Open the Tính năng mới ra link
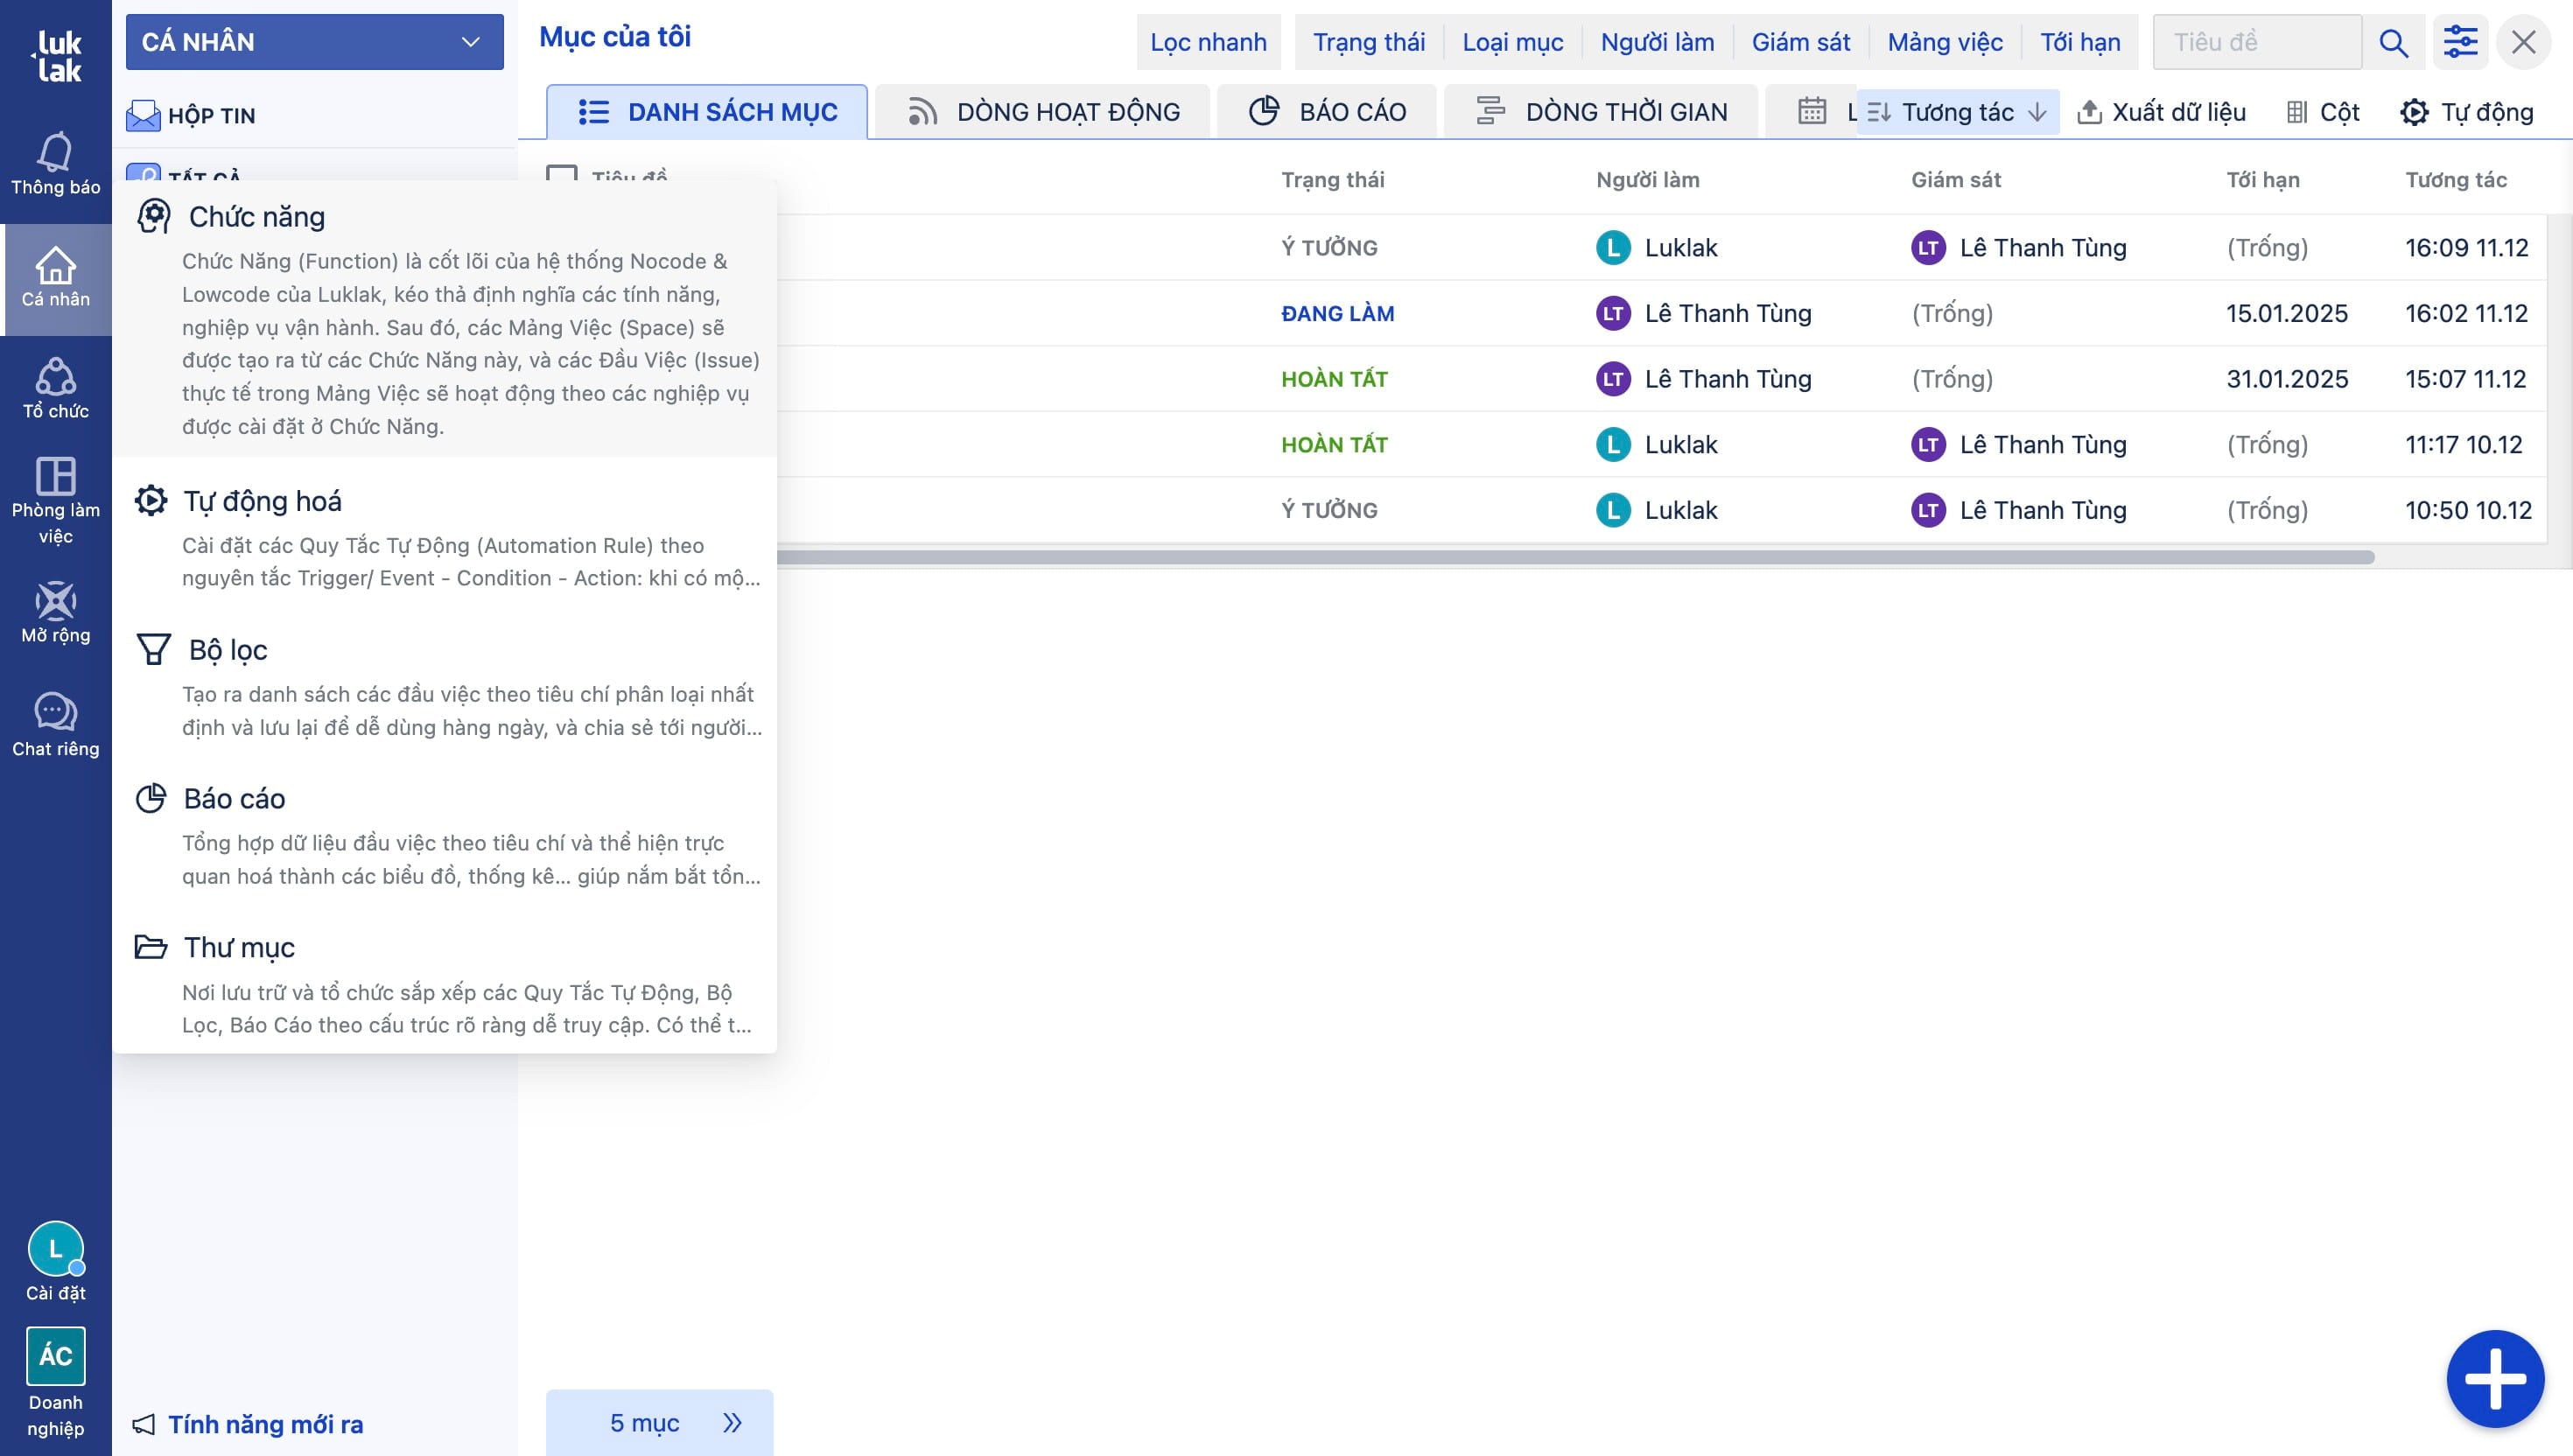 tap(265, 1424)
